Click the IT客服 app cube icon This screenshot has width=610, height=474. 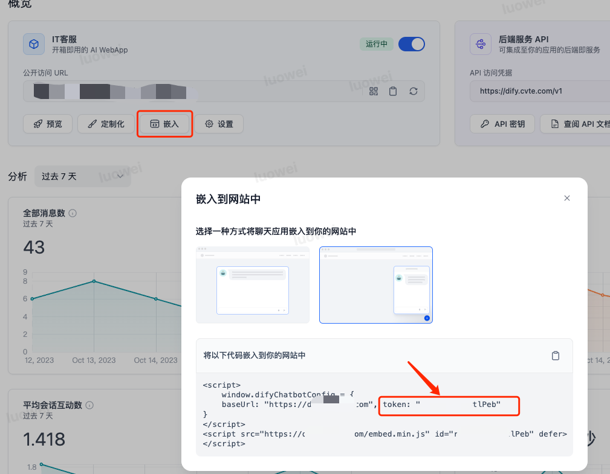click(34, 44)
